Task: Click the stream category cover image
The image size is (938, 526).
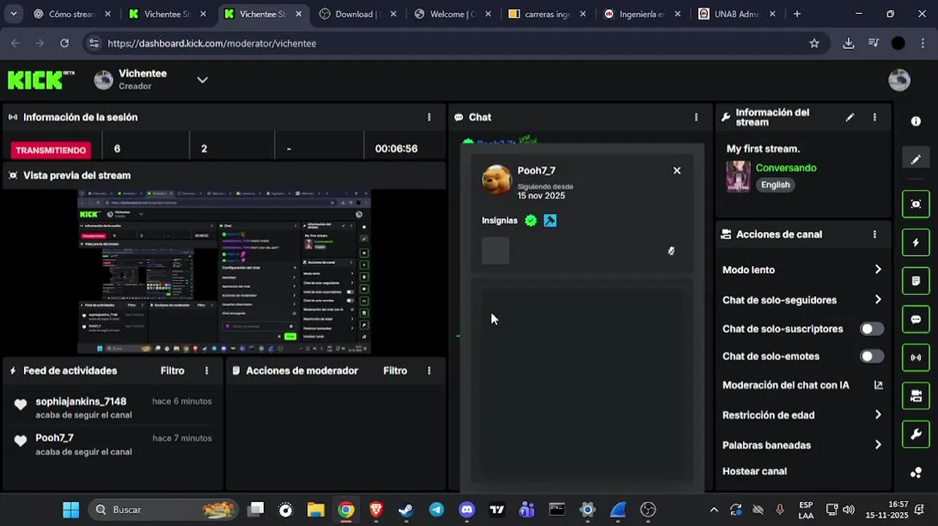Action: (739, 176)
